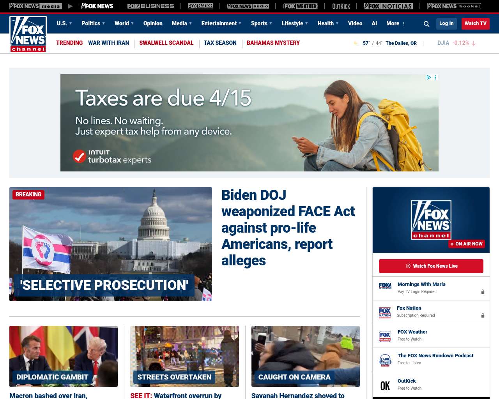
Task: Open the Opinion section
Action: (153, 23)
